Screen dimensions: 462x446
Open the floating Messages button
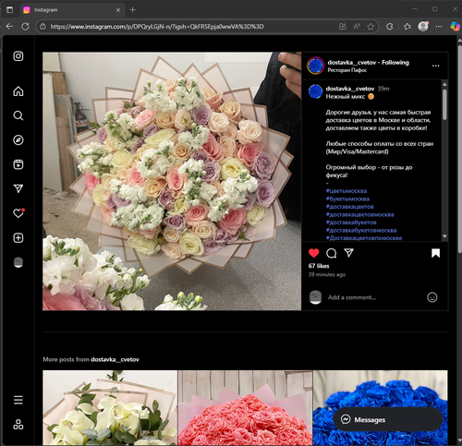point(388,419)
